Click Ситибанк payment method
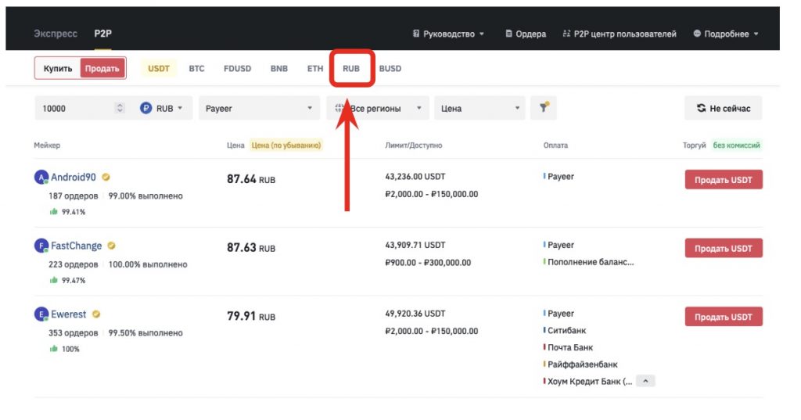The width and height of the screenshot is (801, 420). 566,331
